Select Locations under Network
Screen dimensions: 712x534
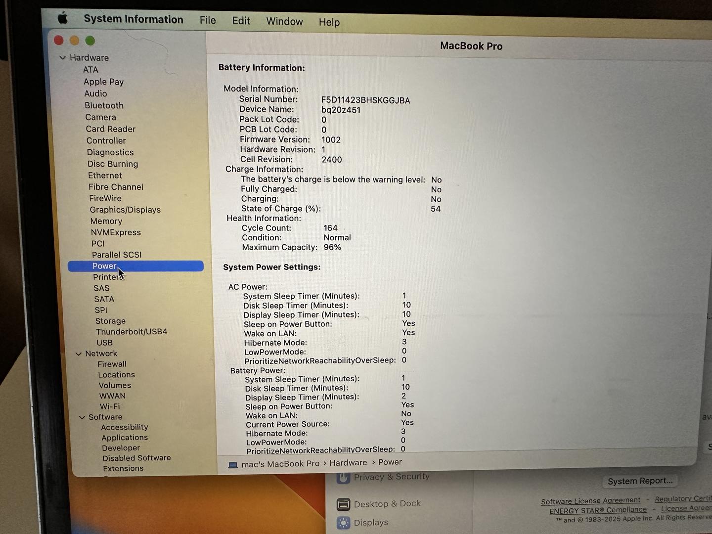click(116, 375)
